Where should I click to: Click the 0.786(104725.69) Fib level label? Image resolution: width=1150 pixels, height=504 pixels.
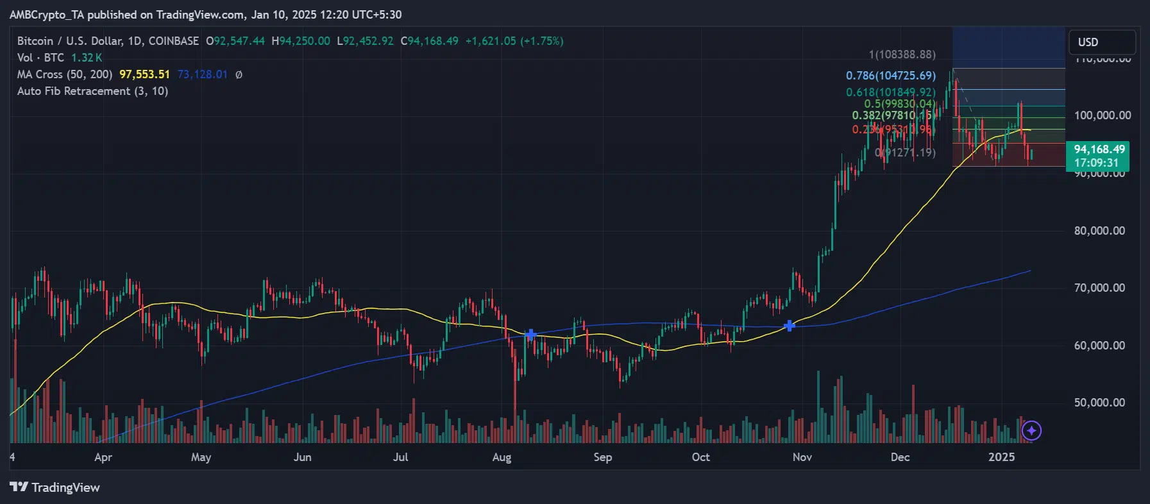click(890, 76)
